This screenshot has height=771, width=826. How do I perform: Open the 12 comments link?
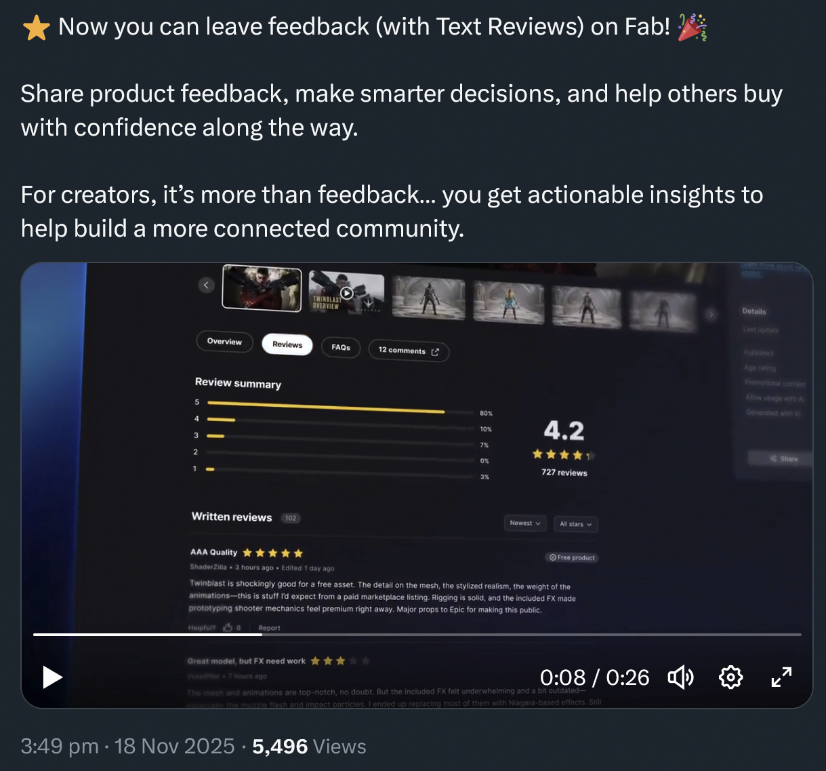click(x=409, y=351)
